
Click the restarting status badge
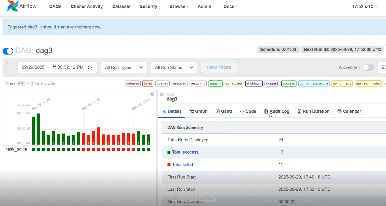point(198,83)
